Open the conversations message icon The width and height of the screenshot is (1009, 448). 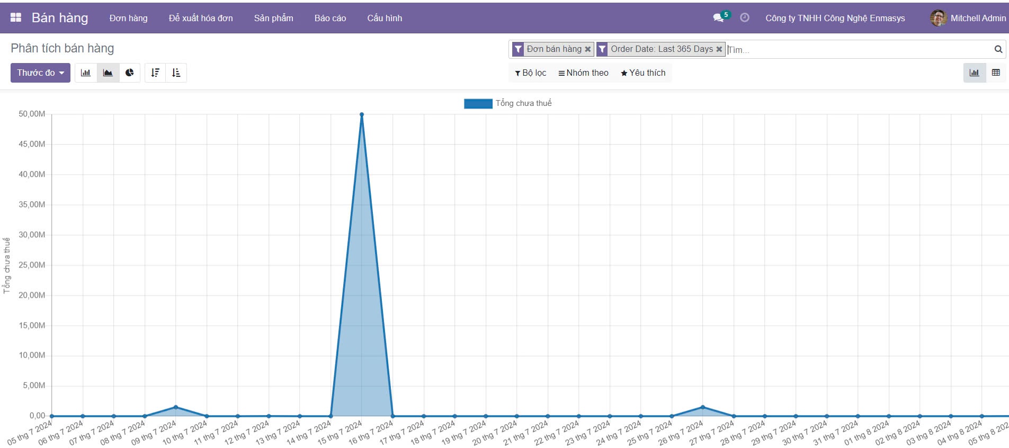point(718,18)
